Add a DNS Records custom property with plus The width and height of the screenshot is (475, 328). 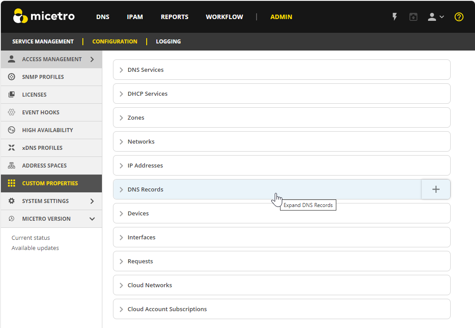(x=436, y=189)
